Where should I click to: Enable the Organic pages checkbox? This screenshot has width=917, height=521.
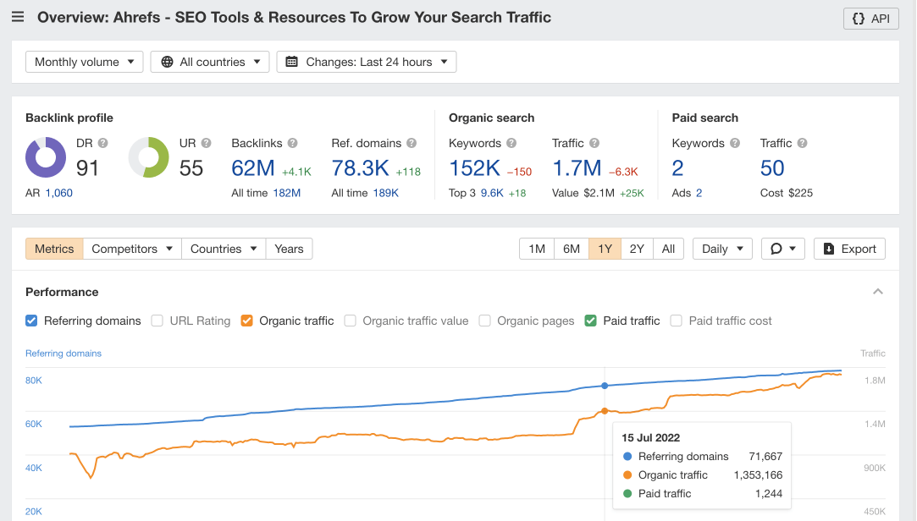pyautogui.click(x=484, y=321)
